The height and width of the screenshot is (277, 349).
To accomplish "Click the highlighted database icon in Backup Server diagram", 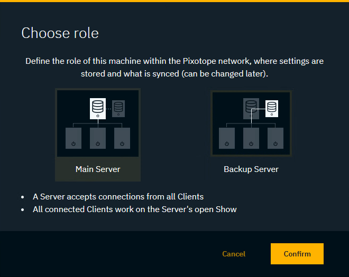I will click(272, 108).
